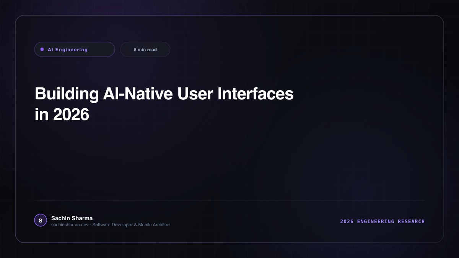Click the author name Sachin Sharma
This screenshot has height=258, width=459.
coord(72,218)
